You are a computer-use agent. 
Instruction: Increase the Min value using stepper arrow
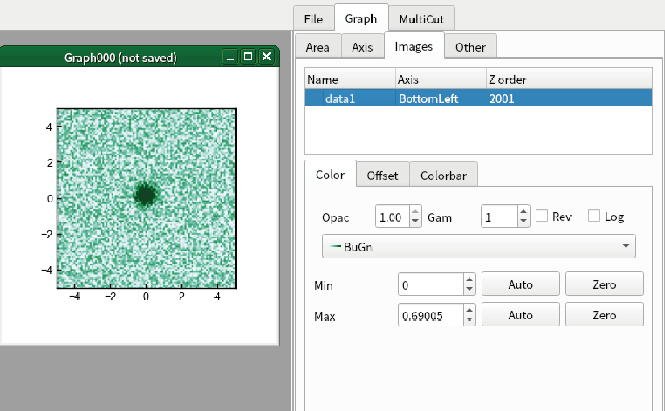pyautogui.click(x=469, y=279)
